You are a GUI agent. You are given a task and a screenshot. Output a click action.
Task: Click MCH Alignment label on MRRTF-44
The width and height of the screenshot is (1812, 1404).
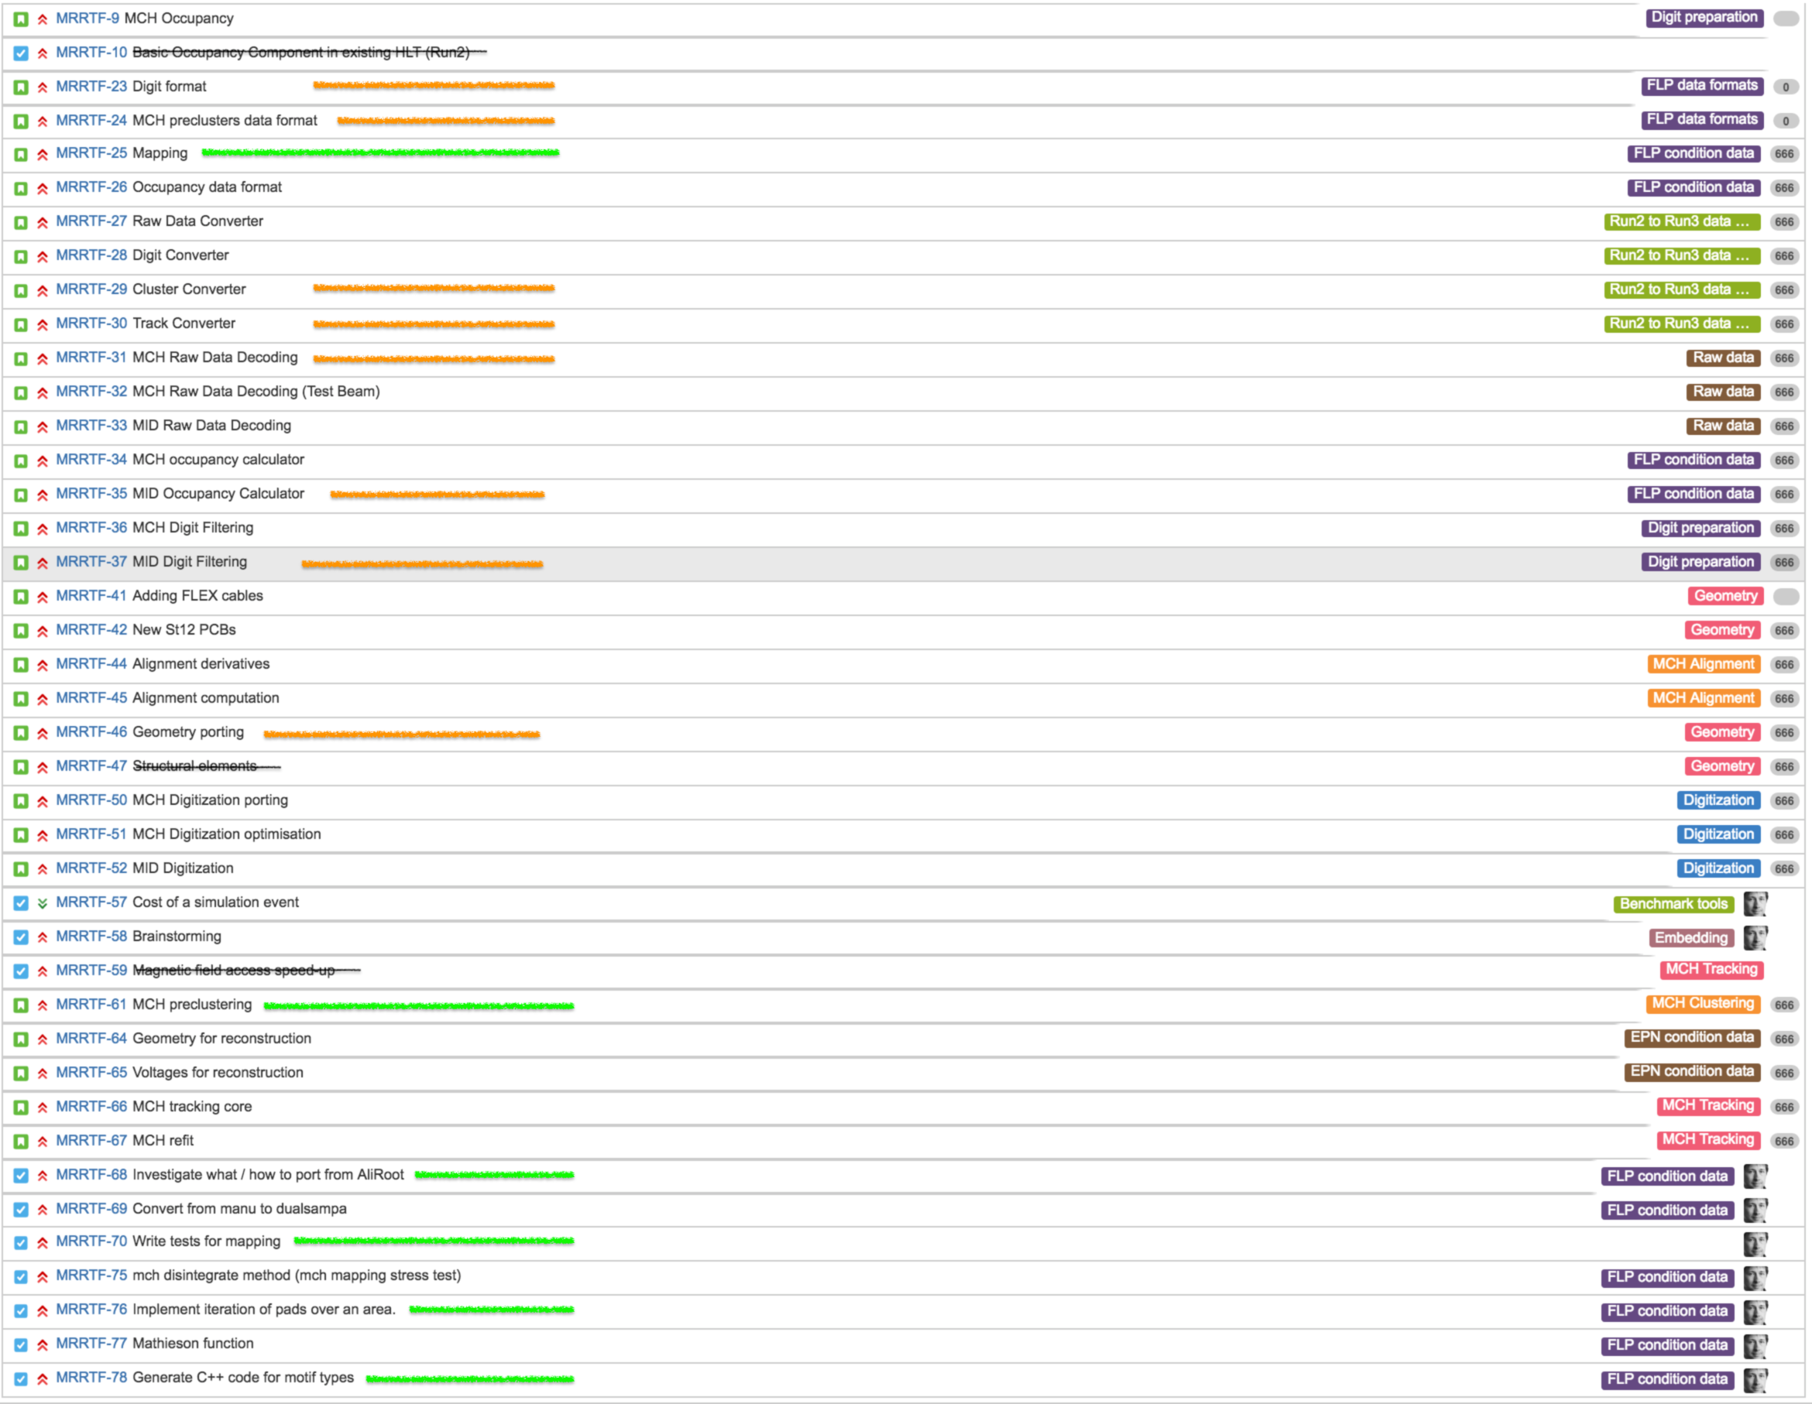[1703, 664]
